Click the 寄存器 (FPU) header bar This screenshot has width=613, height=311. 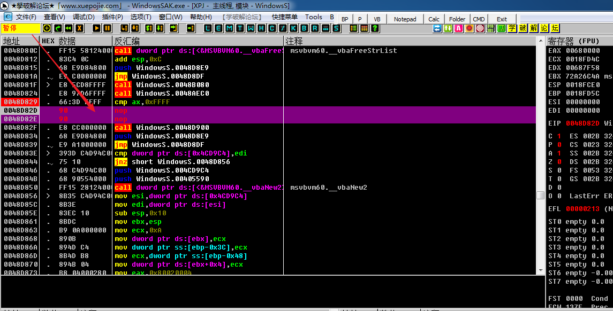tap(579, 41)
